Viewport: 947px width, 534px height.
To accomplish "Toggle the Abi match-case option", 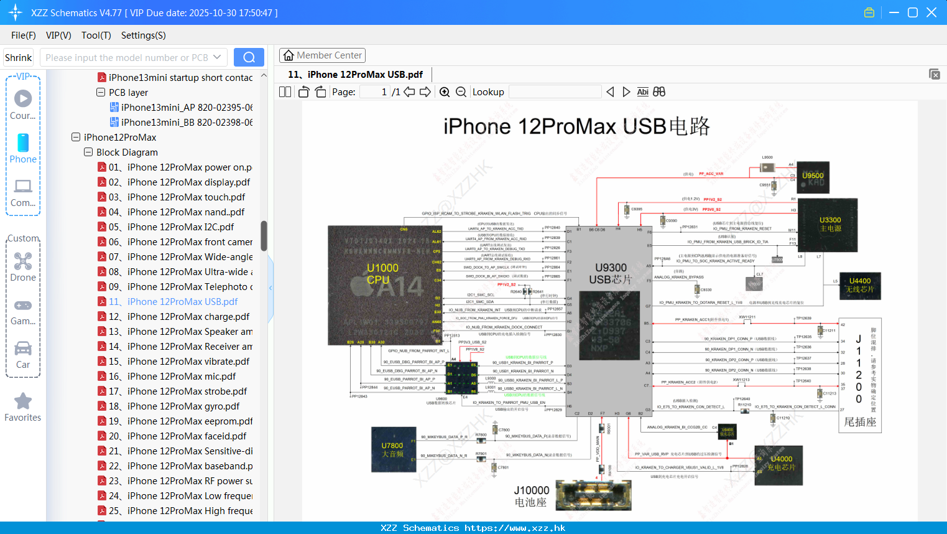I will (x=642, y=92).
